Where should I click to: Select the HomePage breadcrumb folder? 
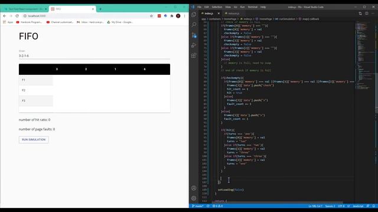click(x=230, y=19)
